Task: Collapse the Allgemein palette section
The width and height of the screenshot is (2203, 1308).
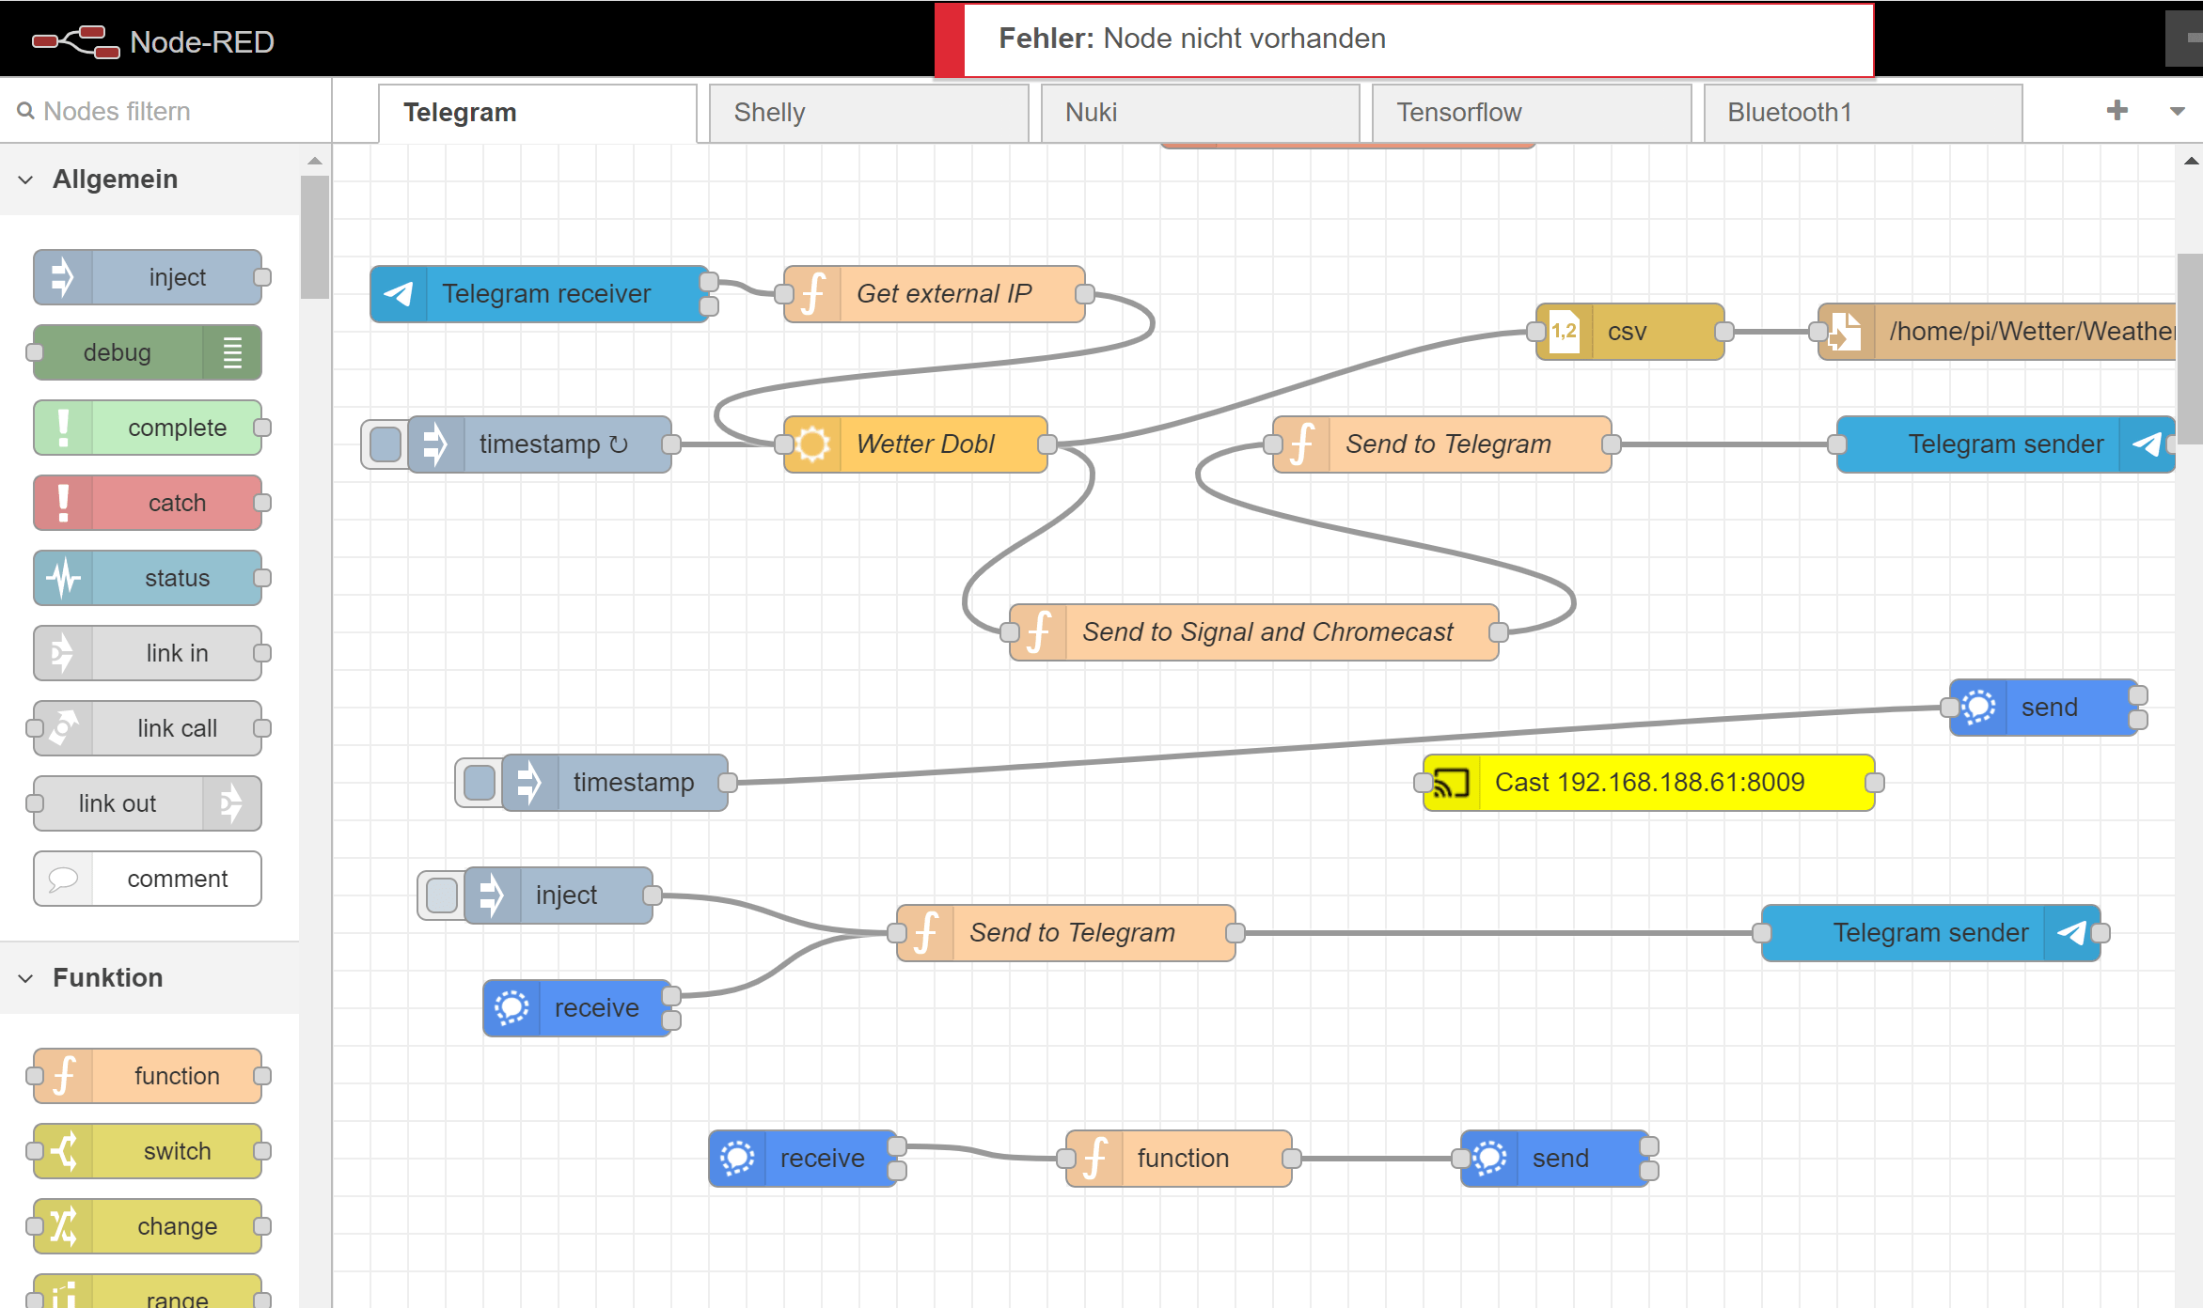Action: (x=25, y=179)
